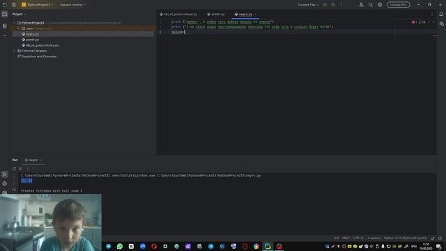Open Google Chrome from the taskbar
Screen dimensions: 446x251
click(x=256, y=246)
